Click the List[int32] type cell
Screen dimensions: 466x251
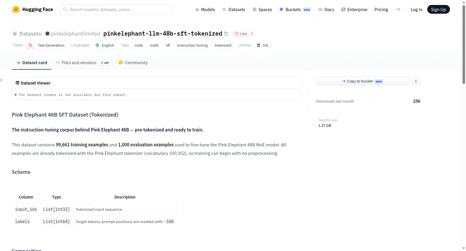(x=57, y=209)
